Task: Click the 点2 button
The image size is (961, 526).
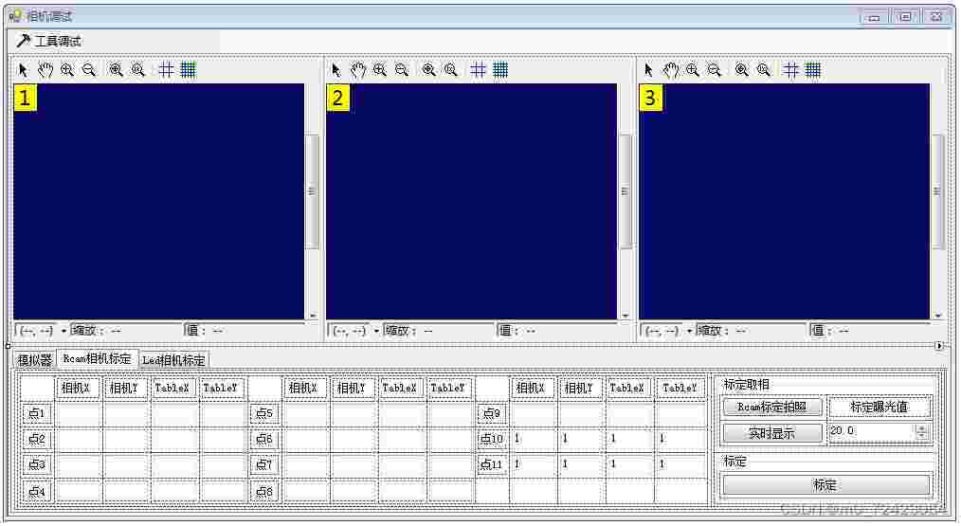Action: point(37,439)
